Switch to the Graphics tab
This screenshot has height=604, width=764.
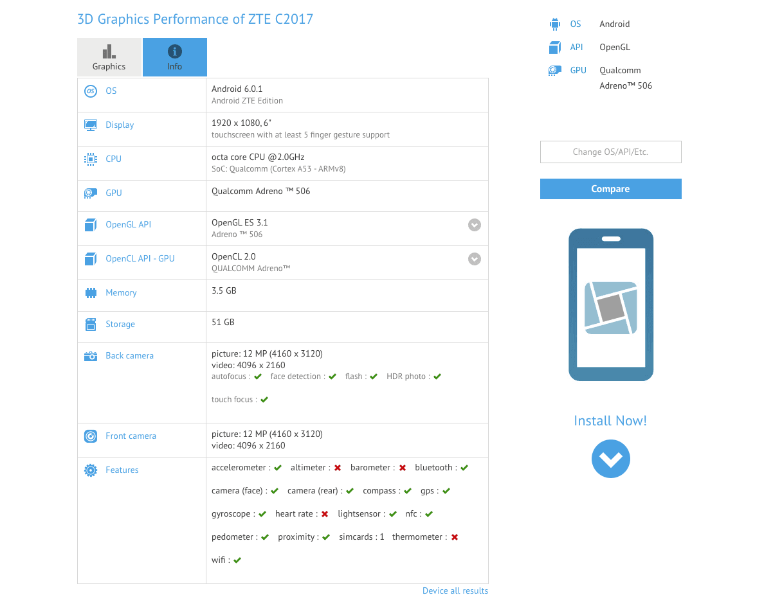(x=109, y=57)
